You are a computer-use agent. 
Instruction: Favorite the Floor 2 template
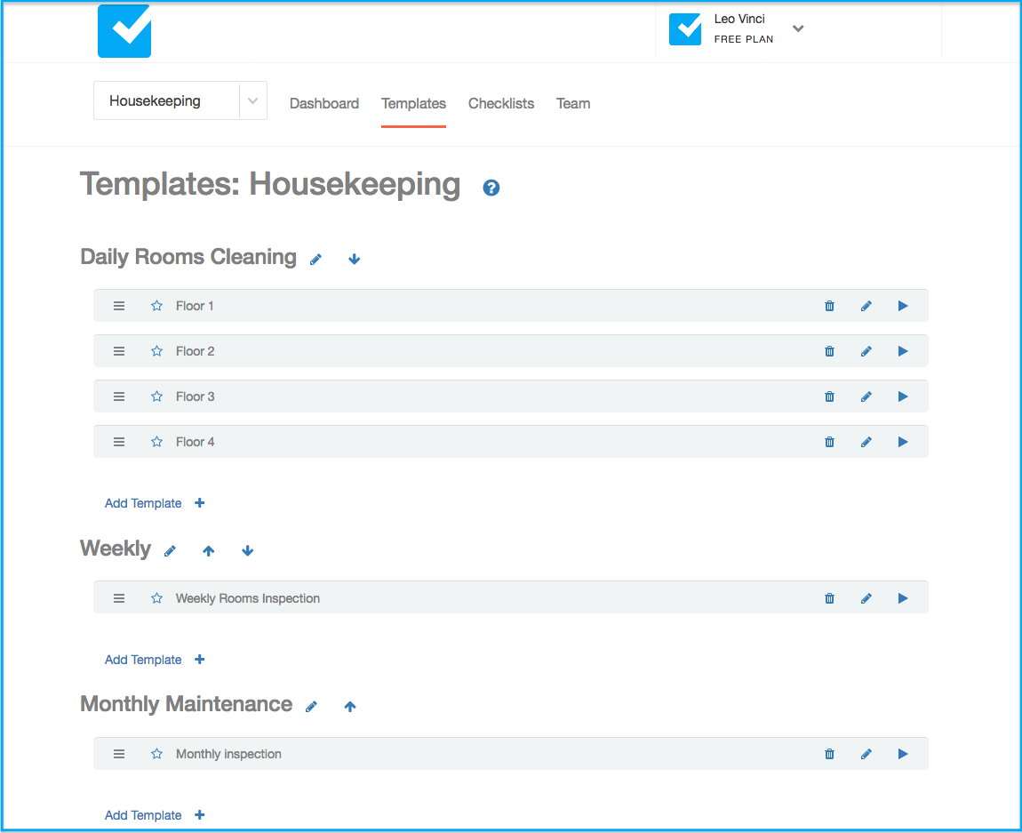click(156, 351)
